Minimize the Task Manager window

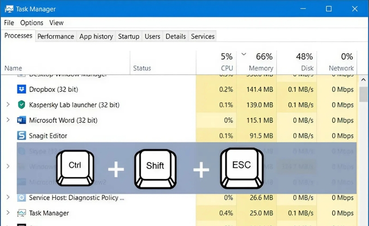click(303, 9)
